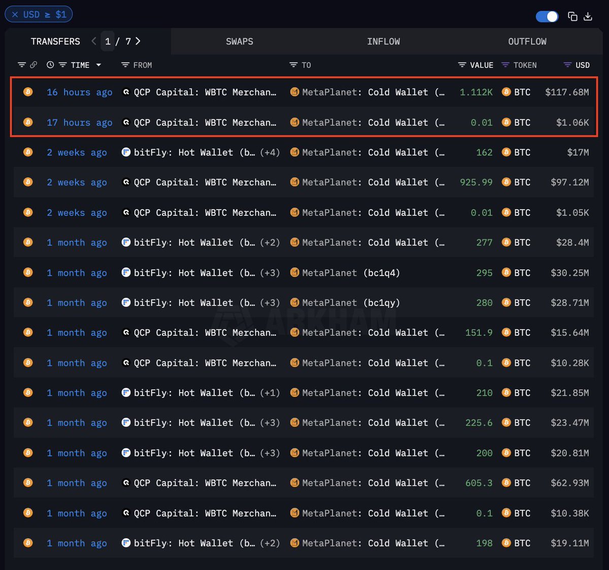Expand the (+4) senders in $17M row

tap(269, 153)
